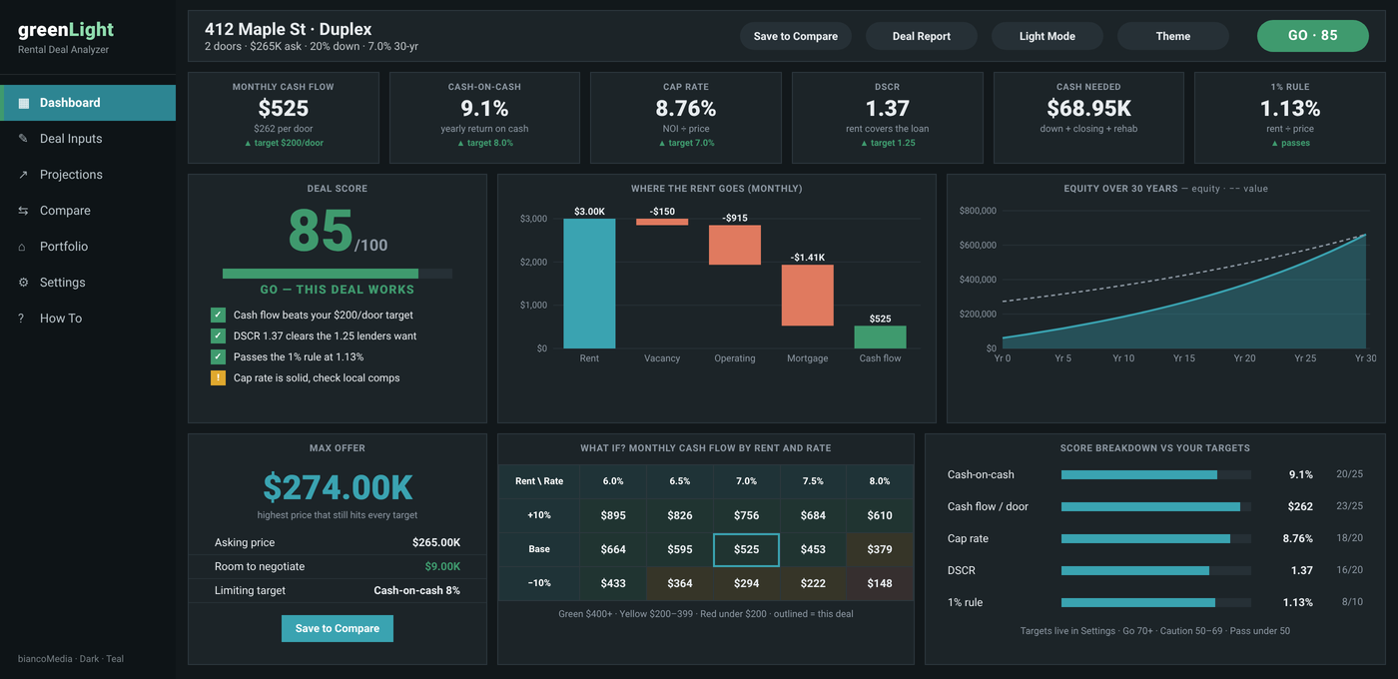Screen dimensions: 1398x679
Task: Click the 1% rule score bar
Action: 1156,602
